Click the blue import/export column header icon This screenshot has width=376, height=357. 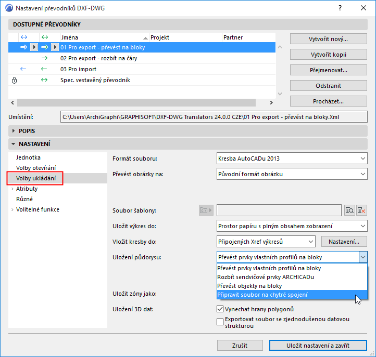click(x=24, y=37)
